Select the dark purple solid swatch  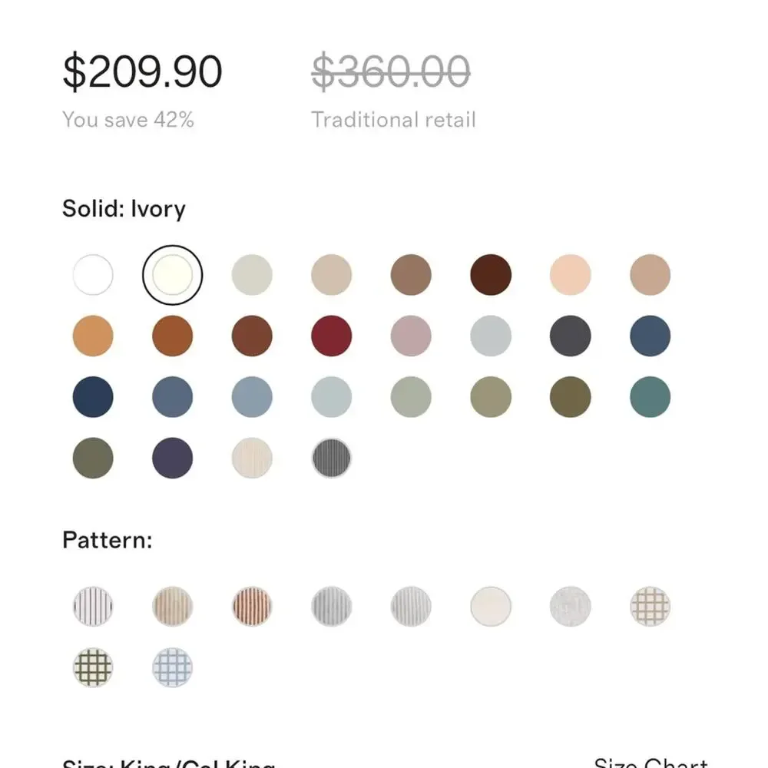pos(172,458)
